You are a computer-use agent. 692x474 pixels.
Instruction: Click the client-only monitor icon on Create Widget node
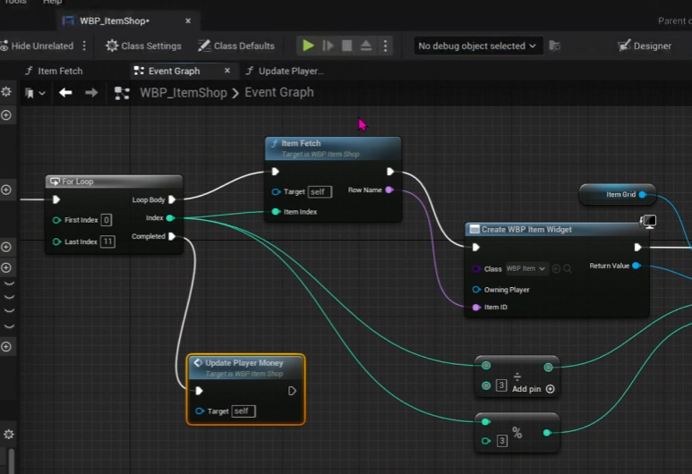pyautogui.click(x=648, y=221)
